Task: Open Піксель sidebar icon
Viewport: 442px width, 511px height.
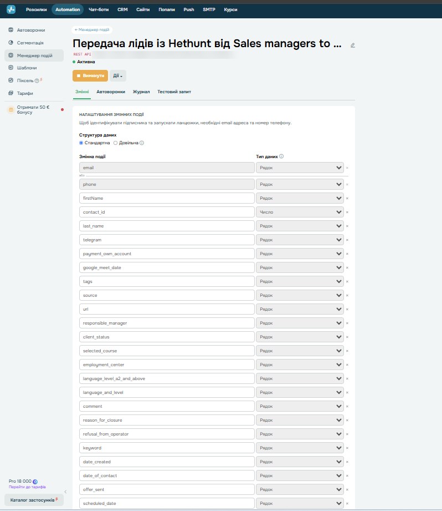Action: point(11,80)
